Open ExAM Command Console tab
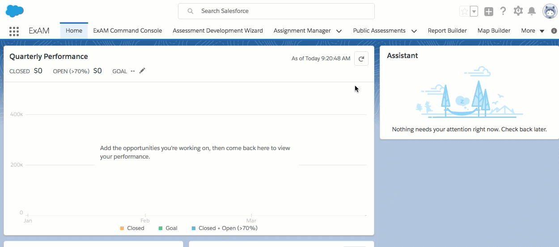The image size is (559, 247). (x=127, y=31)
